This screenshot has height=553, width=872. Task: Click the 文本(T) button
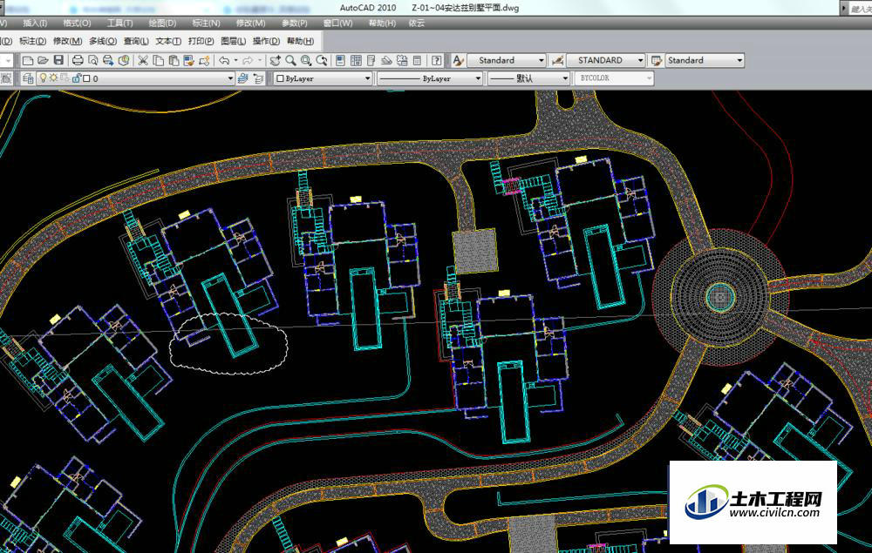pos(168,41)
